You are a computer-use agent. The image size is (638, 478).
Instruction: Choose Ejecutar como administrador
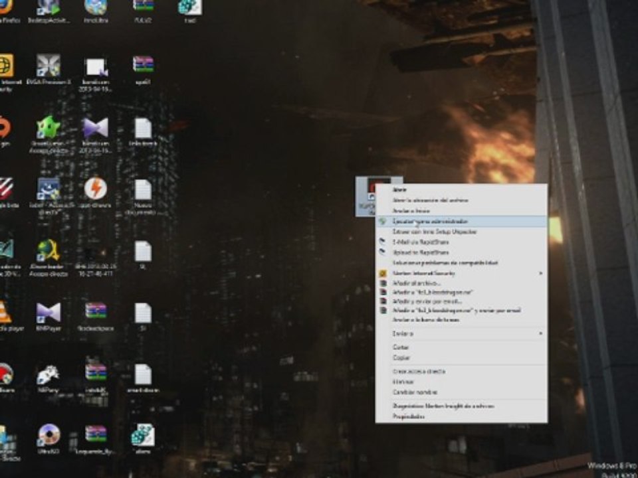click(x=461, y=222)
